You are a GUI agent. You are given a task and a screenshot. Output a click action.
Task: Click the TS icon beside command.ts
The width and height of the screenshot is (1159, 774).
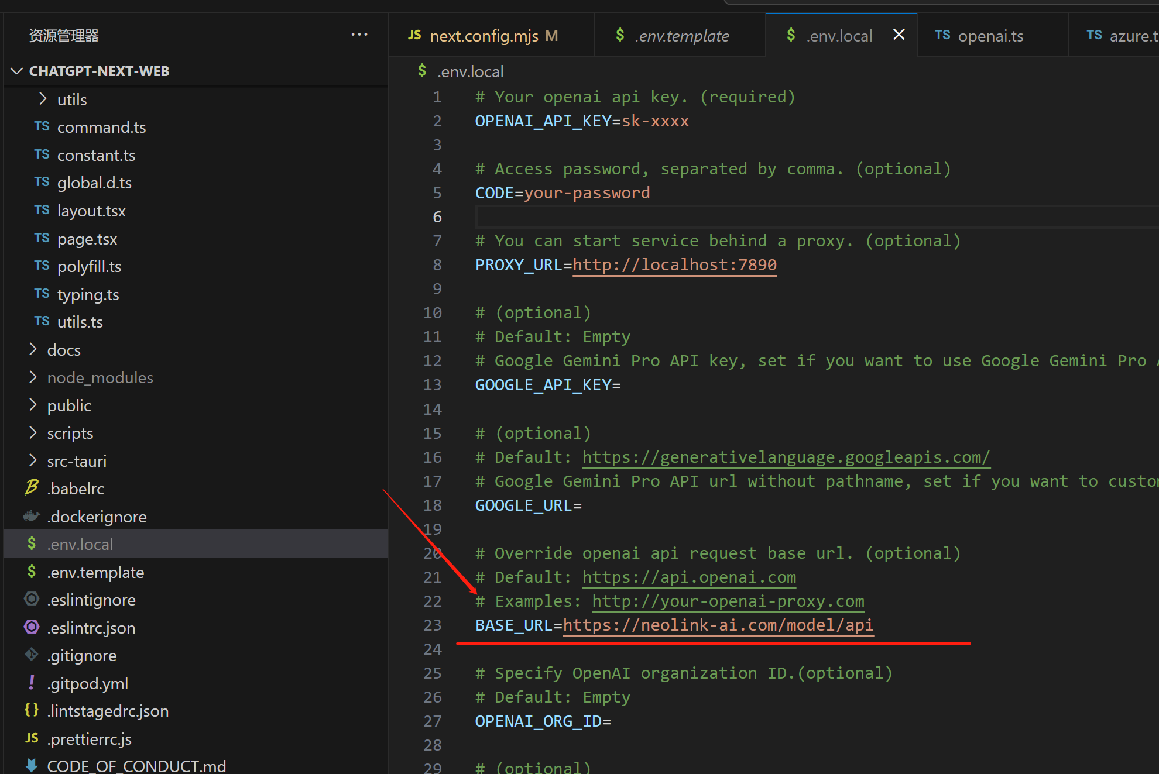(x=42, y=126)
